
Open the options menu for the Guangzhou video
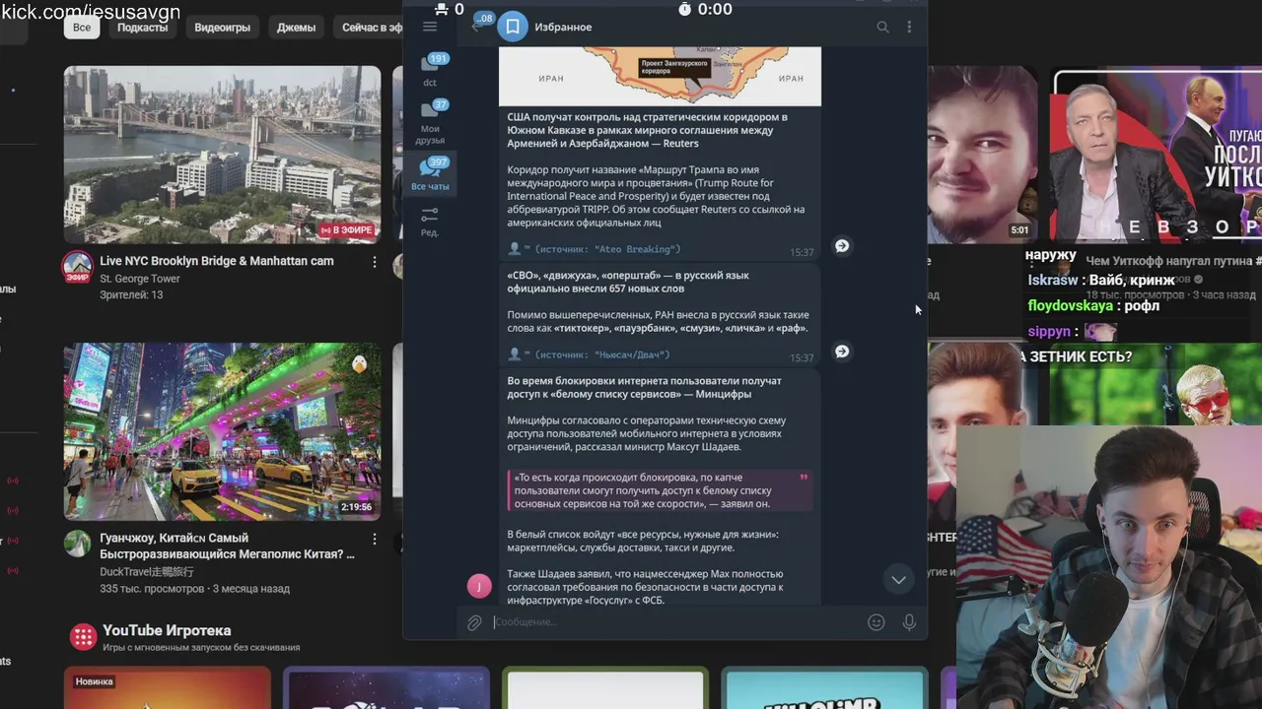374,539
